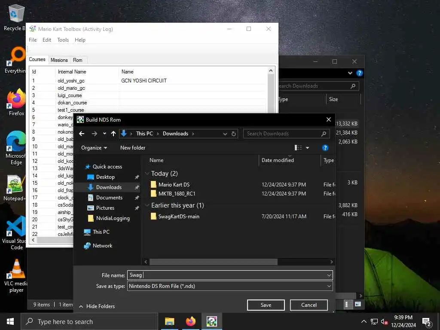Image resolution: width=440 pixels, height=330 pixels.
Task: Open the Tools menu in Toolbox
Action: 63,40
